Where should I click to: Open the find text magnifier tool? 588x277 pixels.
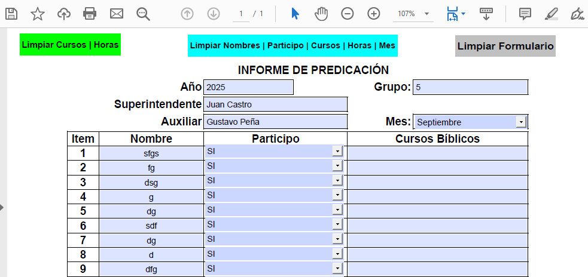coord(143,14)
